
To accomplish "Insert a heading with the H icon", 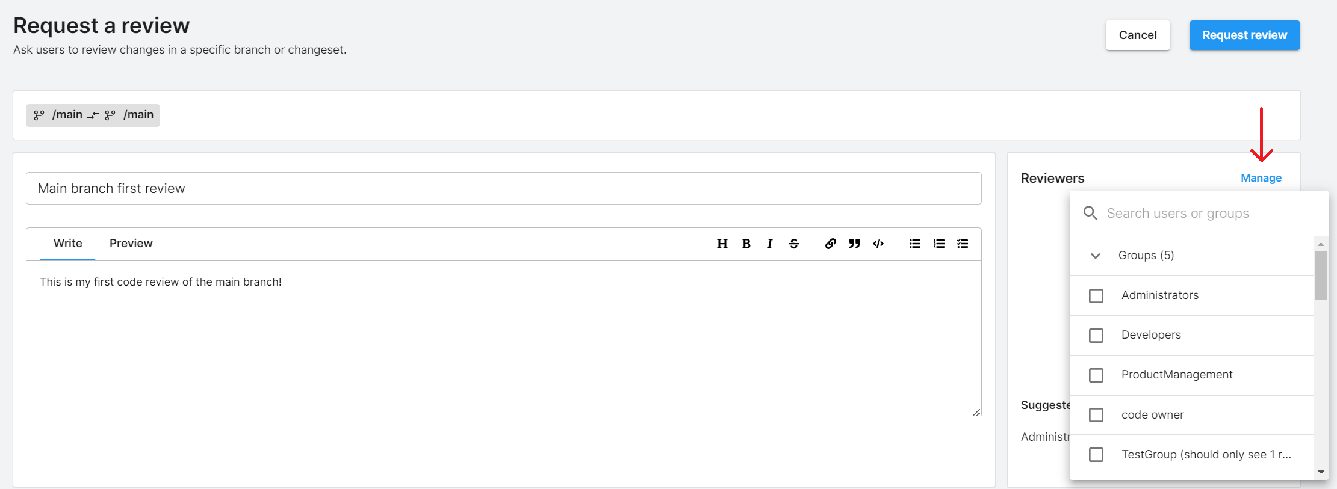I will [722, 244].
